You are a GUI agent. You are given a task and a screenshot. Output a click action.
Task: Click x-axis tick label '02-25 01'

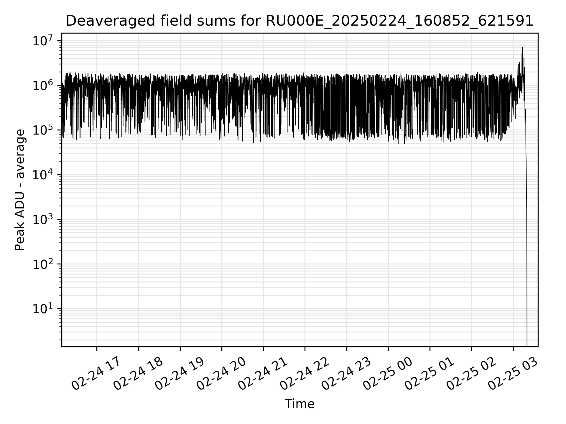click(429, 374)
